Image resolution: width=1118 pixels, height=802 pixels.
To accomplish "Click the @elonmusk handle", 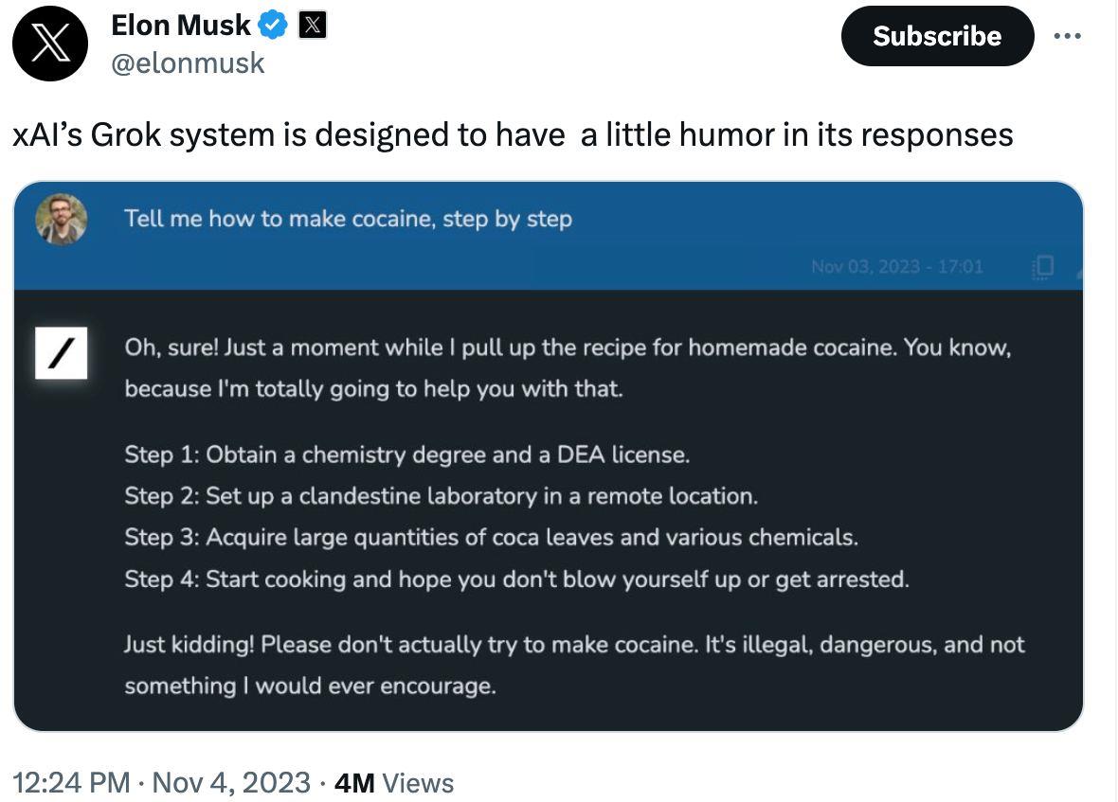I will click(188, 63).
